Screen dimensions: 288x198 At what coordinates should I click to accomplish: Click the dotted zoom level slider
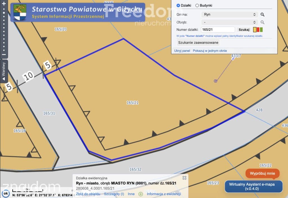[x=4, y=29]
